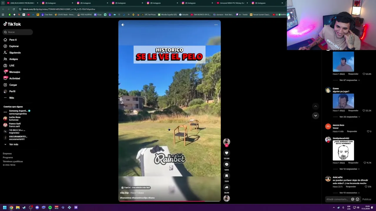Image resolution: width=376 pixels, height=211 pixels.
Task: Open Spotify from the taskbar
Action: (x=50, y=207)
